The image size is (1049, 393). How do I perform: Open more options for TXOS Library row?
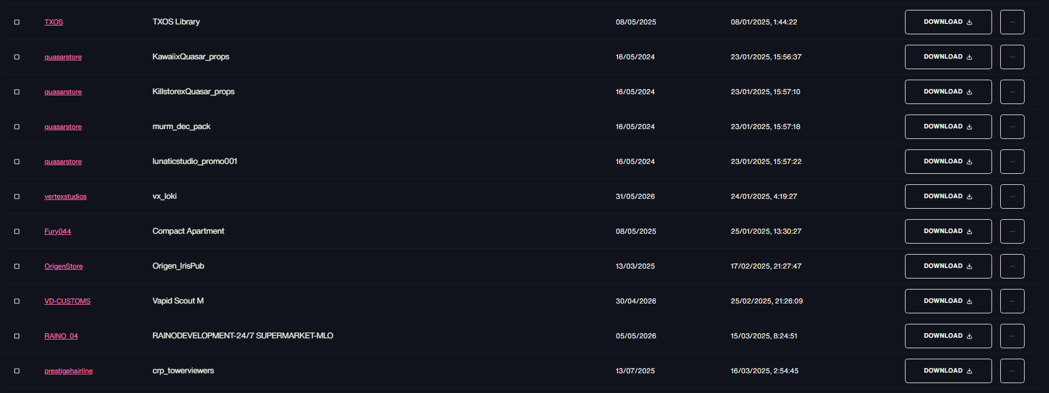[1012, 22]
